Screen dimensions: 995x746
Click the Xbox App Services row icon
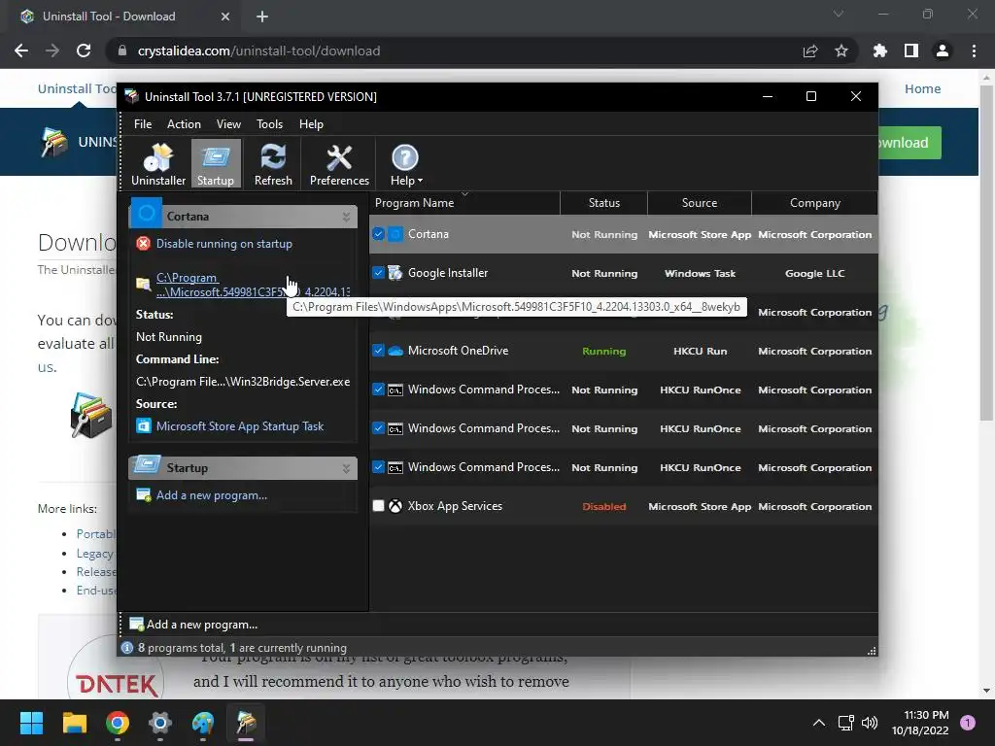(x=395, y=506)
